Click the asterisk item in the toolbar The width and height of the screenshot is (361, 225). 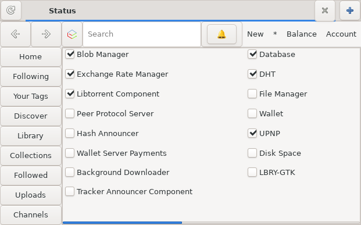(275, 34)
